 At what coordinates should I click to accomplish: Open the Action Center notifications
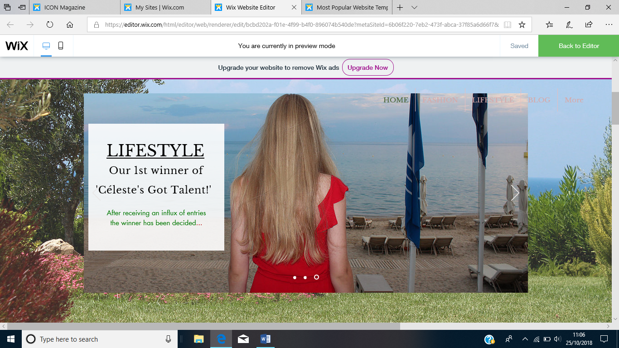pyautogui.click(x=604, y=339)
